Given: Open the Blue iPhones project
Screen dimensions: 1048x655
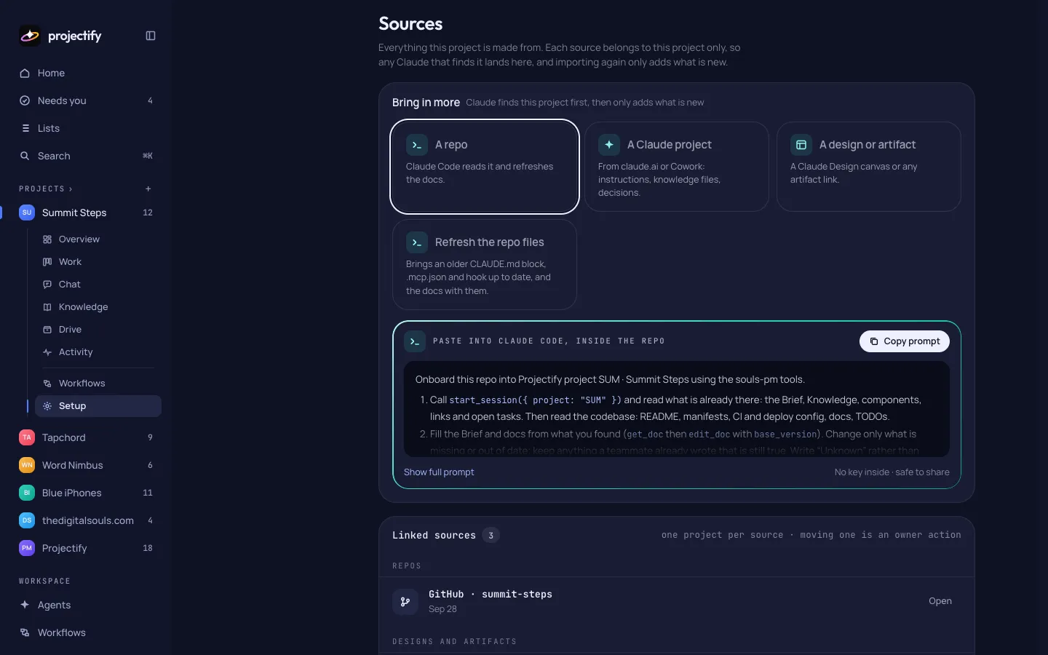Looking at the screenshot, I should coord(87,493).
